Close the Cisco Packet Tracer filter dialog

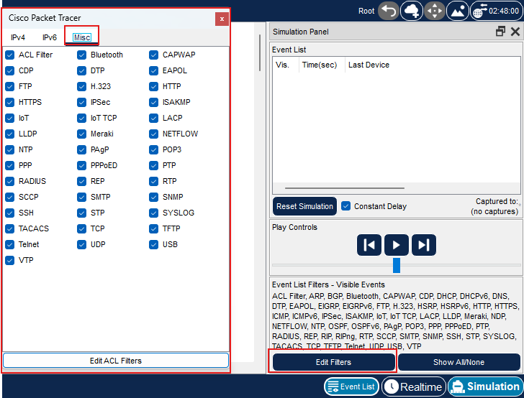(x=222, y=19)
